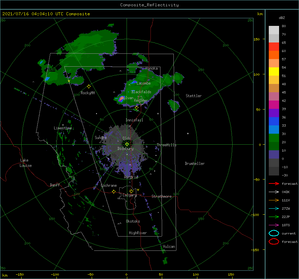Viewport: 299px width, 279px height.
Task: Select the magenta 42 dBZ color swatch
Action: [274, 105]
